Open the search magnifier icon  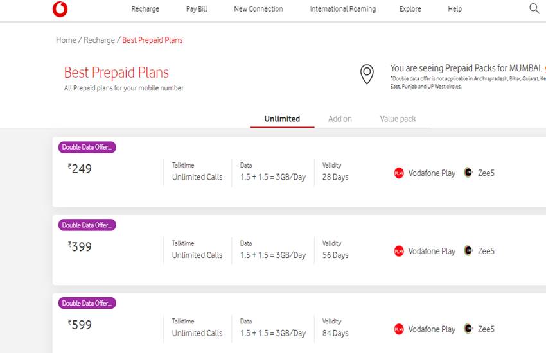(534, 8)
